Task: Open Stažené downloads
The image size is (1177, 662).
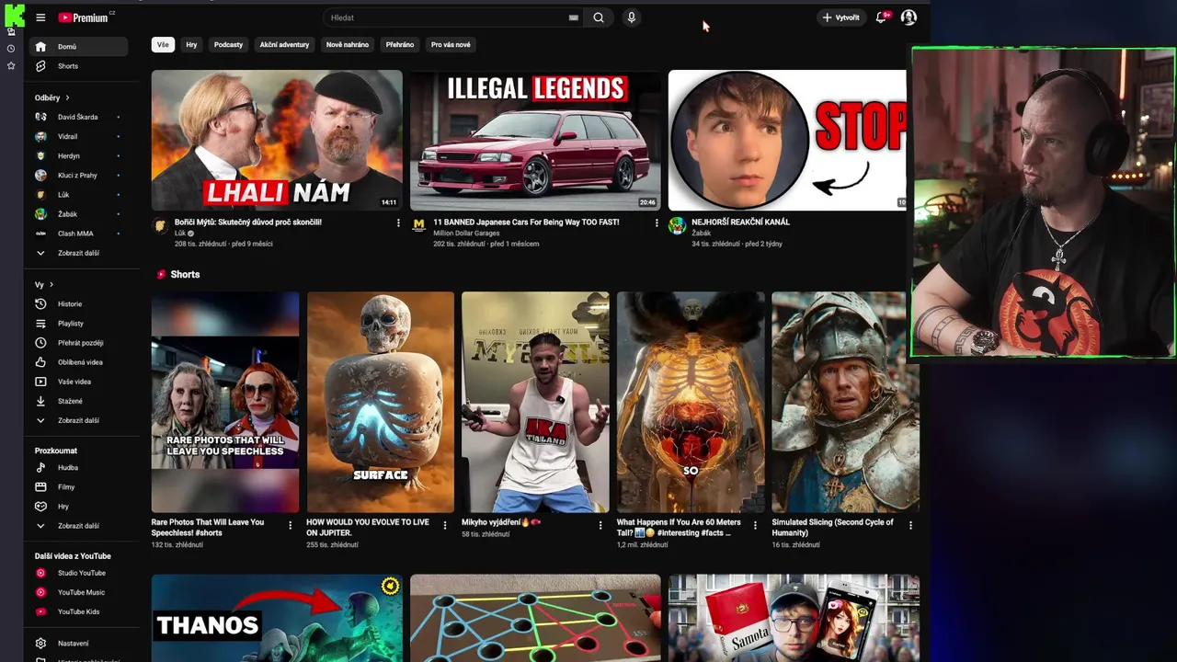Action: [x=77, y=401]
